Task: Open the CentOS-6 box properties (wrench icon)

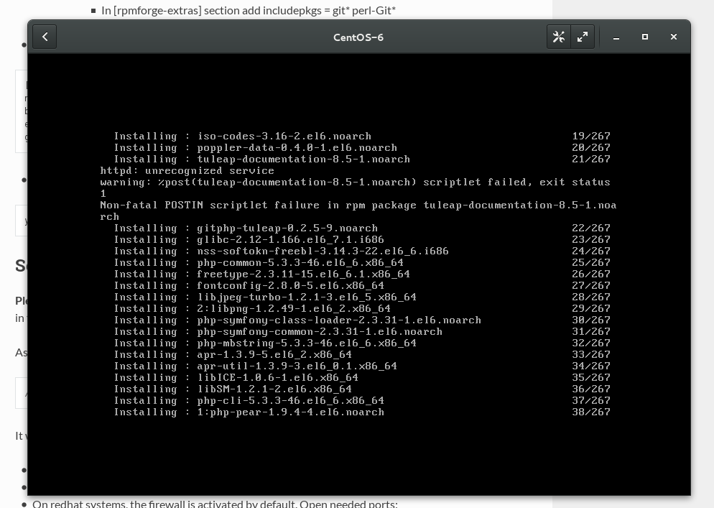Action: 559,37
